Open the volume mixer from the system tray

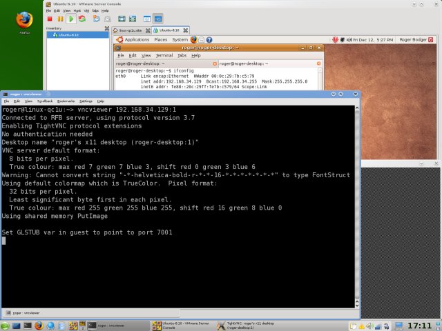pos(369,326)
